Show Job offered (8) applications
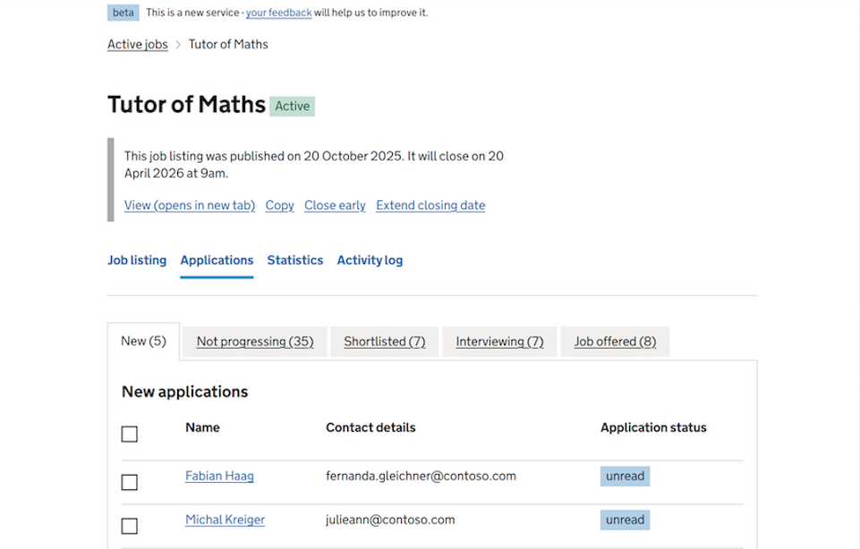Viewport: 860px width, 549px height. [615, 342]
